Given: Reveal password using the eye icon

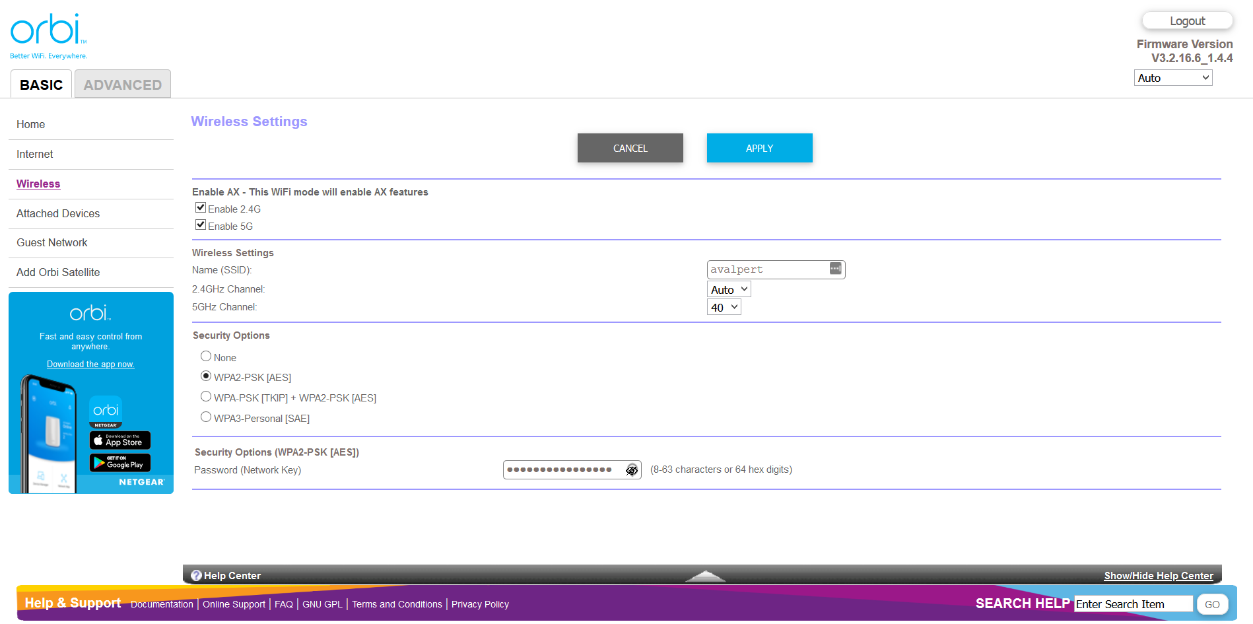Looking at the screenshot, I should click(631, 470).
